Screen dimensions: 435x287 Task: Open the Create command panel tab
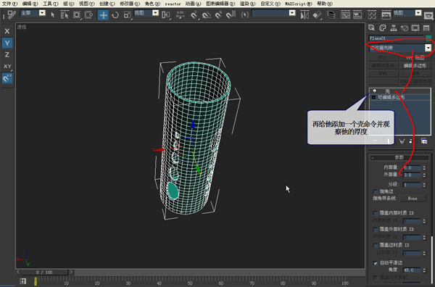[x=371, y=28]
